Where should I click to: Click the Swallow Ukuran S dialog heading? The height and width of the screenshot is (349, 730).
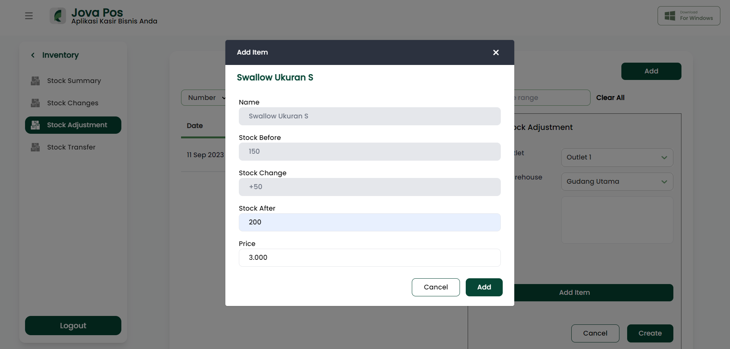(x=275, y=77)
